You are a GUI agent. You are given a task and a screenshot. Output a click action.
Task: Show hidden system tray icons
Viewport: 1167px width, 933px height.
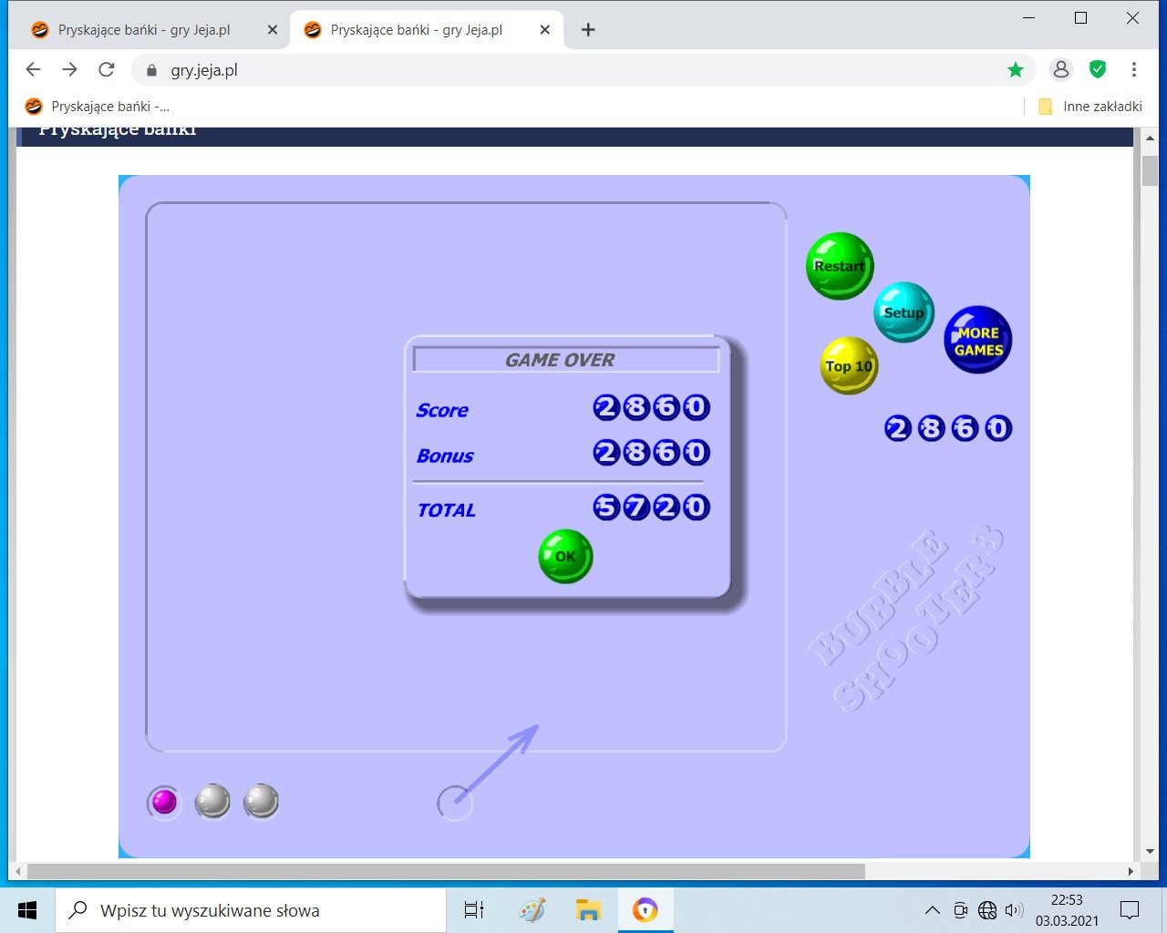(932, 910)
